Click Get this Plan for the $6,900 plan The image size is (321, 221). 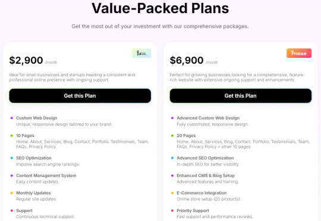[241, 96]
